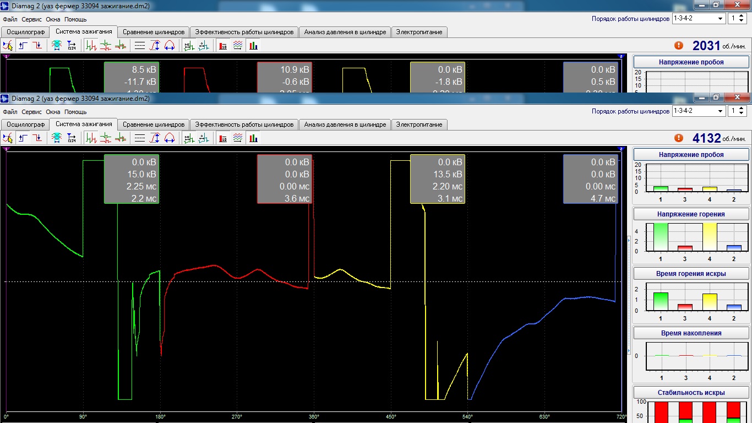Switch to the Осциллограф tab in the 2031 rpm window
752x423 pixels.
click(x=25, y=32)
